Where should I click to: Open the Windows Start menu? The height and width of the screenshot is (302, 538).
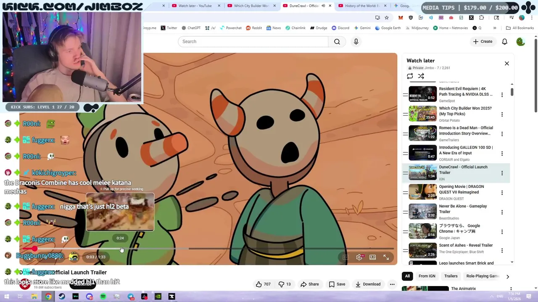pos(6,297)
